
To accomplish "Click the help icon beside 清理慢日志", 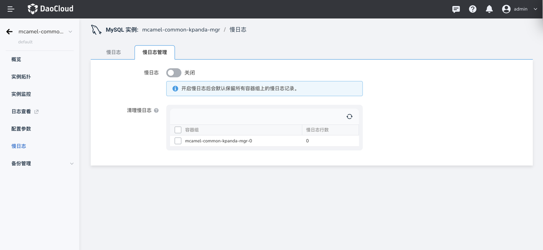I will 156,111.
